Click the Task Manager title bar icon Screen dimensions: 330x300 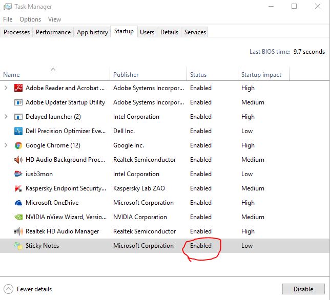(8, 7)
